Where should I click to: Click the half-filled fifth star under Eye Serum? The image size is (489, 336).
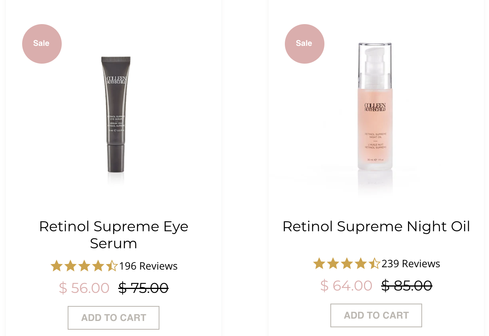point(112,266)
